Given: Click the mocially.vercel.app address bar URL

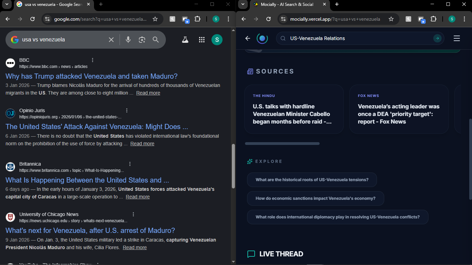Looking at the screenshot, I should [x=335, y=19].
